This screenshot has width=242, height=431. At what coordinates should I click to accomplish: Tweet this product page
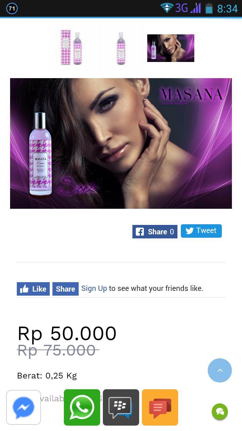(201, 231)
